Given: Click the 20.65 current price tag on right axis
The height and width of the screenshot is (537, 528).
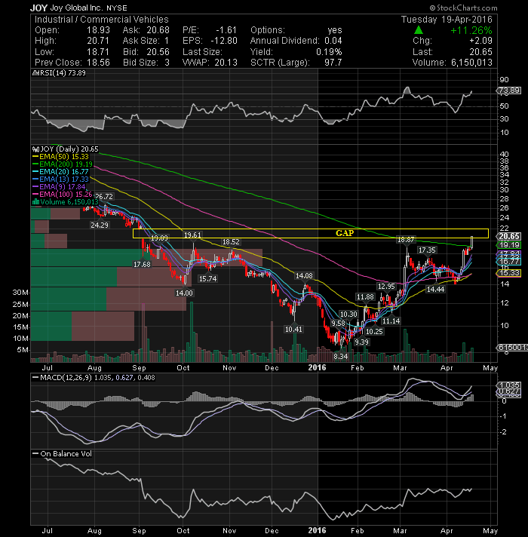Looking at the screenshot, I should pyautogui.click(x=509, y=236).
